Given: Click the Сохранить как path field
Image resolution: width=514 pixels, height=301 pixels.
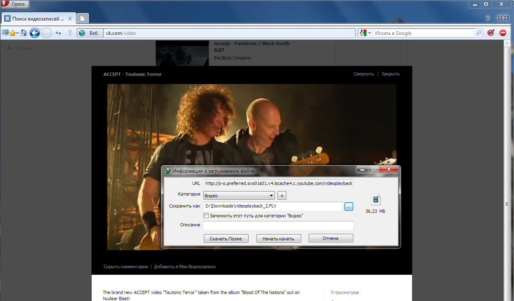Looking at the screenshot, I should [x=273, y=206].
